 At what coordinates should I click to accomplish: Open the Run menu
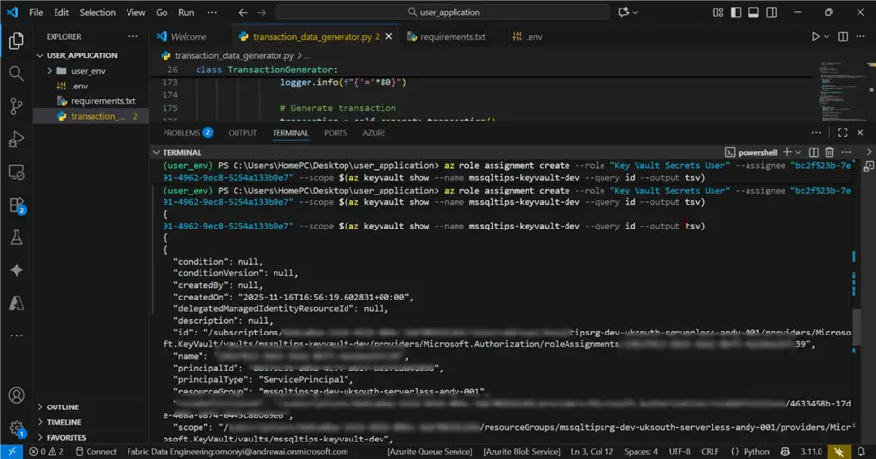pyautogui.click(x=186, y=12)
